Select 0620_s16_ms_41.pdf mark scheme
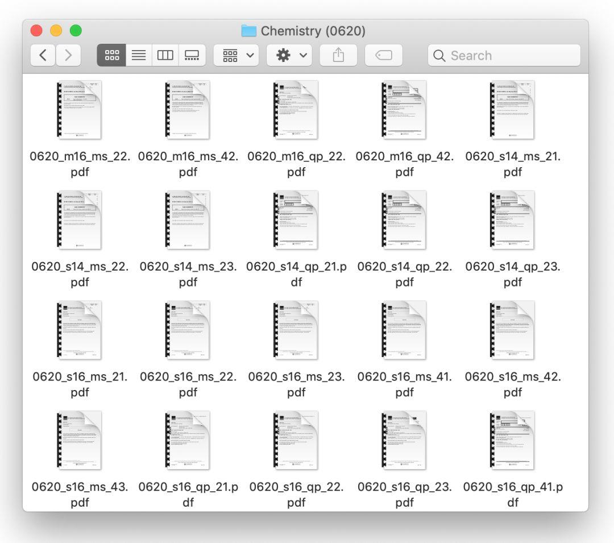The height and width of the screenshot is (543, 614). tap(404, 330)
